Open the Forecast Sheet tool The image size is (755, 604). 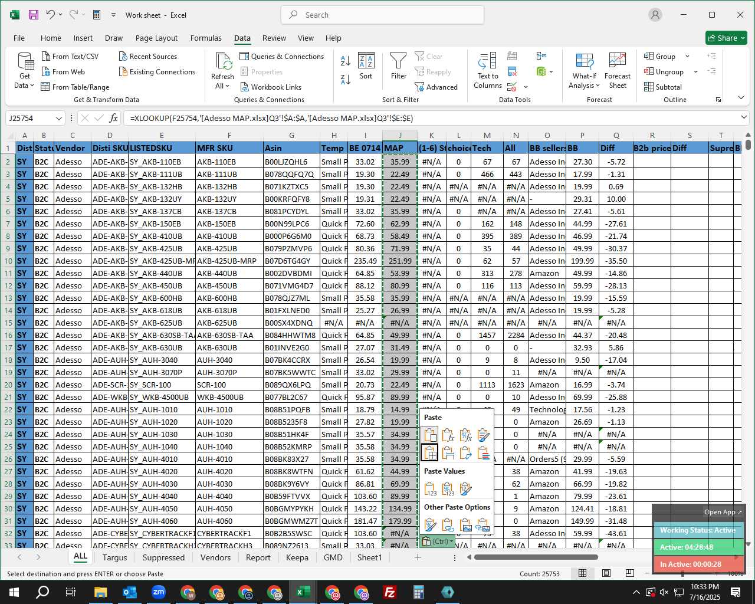tap(618, 71)
